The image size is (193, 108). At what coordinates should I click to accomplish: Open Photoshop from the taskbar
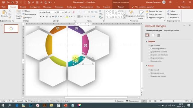point(30,105)
